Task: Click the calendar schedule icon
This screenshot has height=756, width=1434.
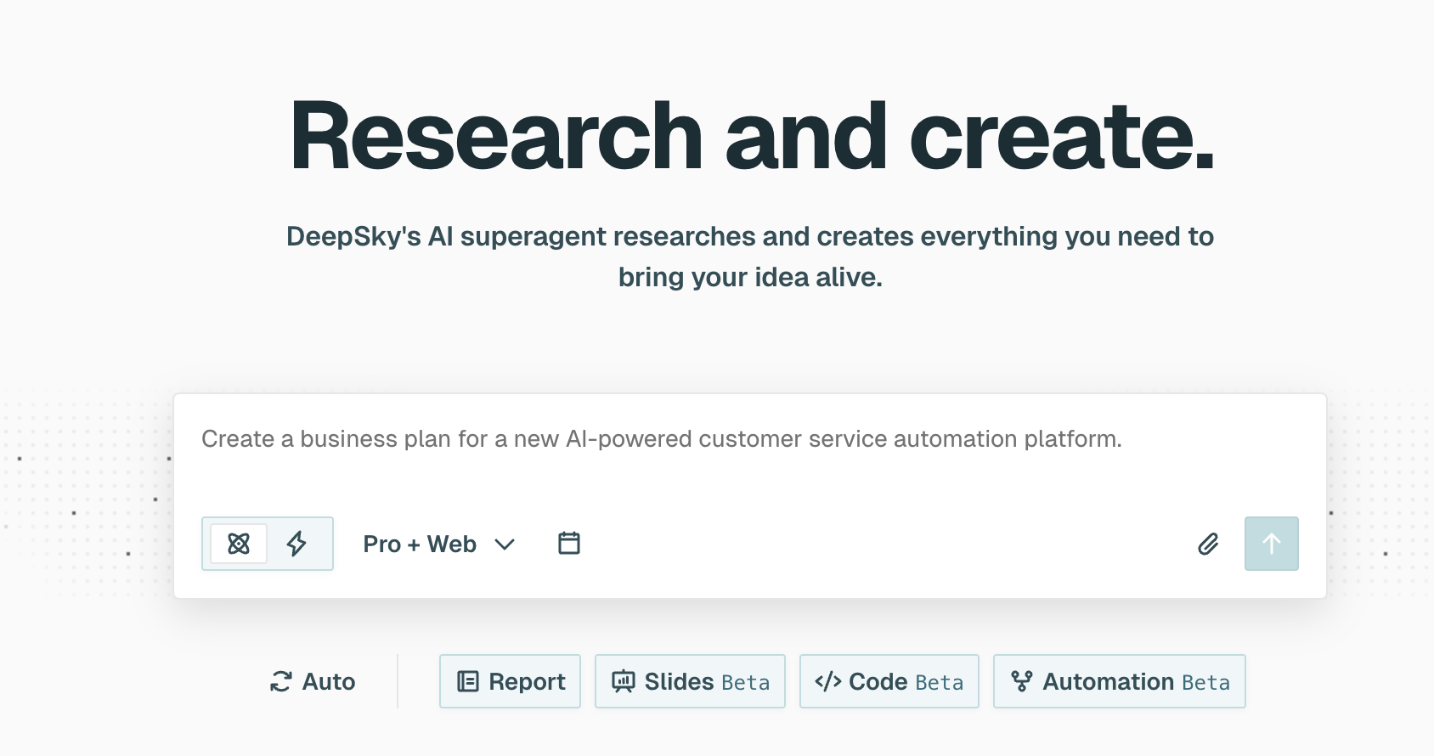Action: tap(569, 543)
